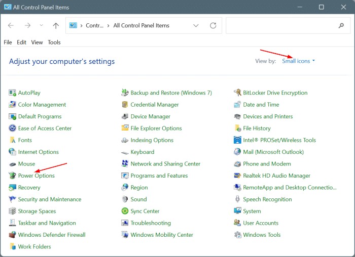Open the Work Folders link
The width and height of the screenshot is (355, 257).
coord(34,246)
